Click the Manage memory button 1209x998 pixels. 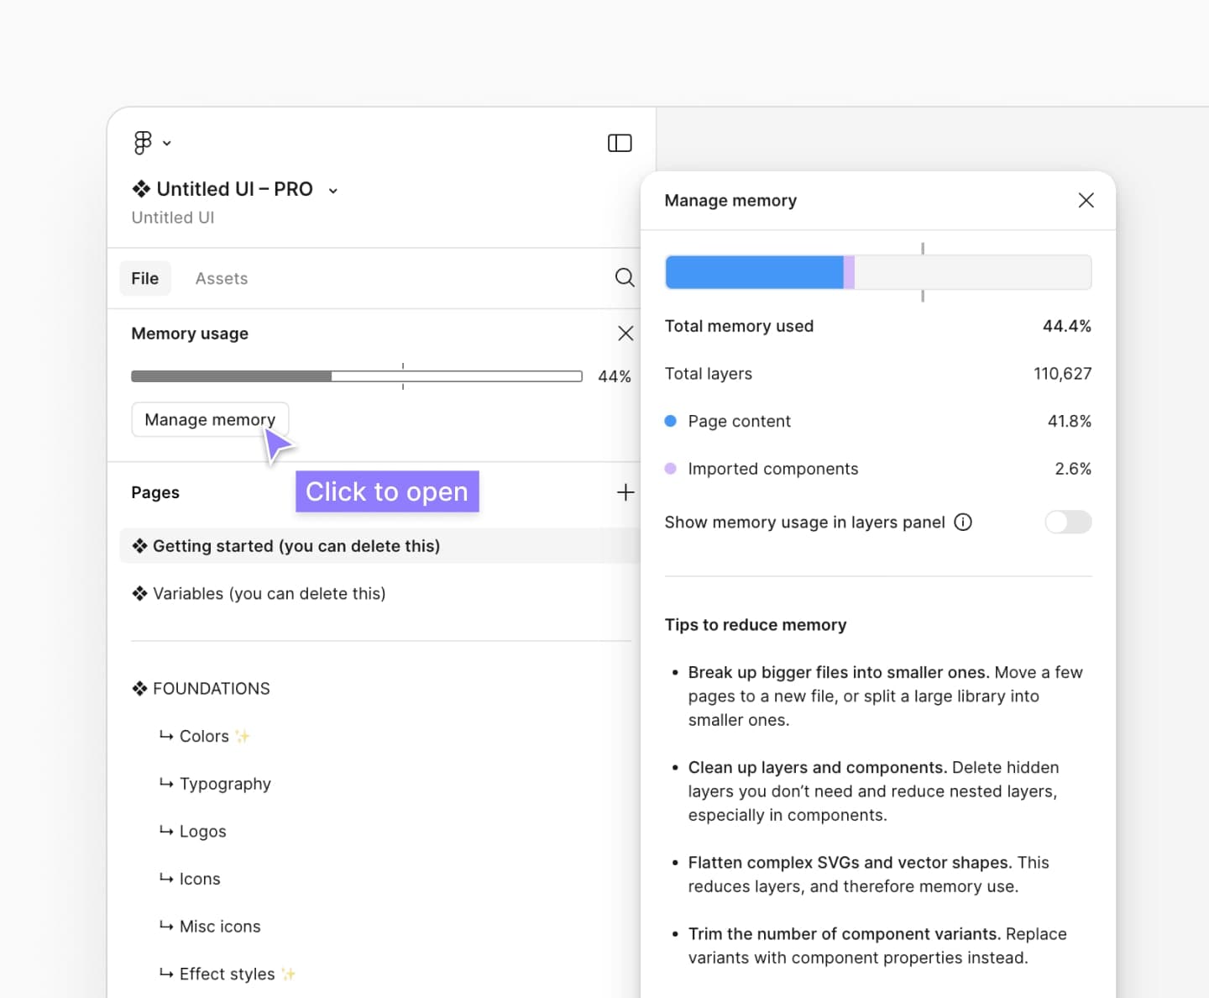click(210, 419)
